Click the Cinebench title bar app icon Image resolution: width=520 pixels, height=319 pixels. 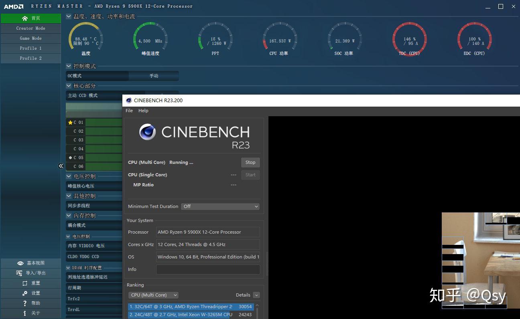point(129,101)
